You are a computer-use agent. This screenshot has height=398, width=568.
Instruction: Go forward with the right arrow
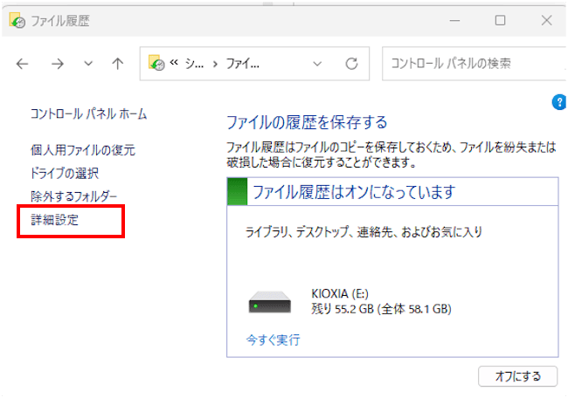point(57,64)
